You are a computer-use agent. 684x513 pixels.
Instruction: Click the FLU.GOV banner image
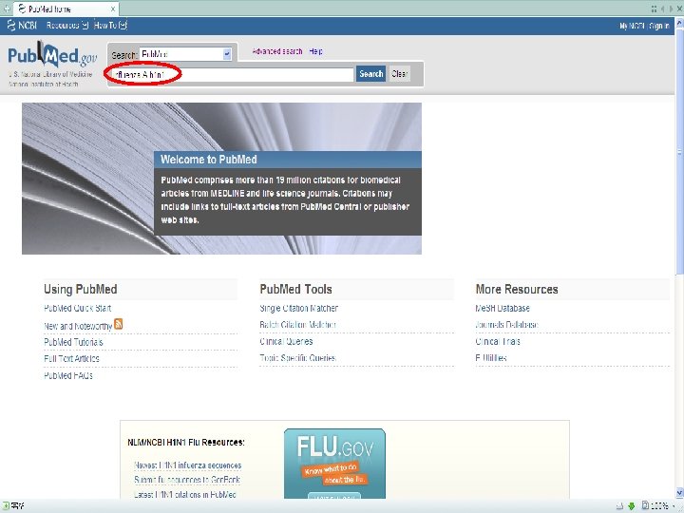tap(334, 464)
